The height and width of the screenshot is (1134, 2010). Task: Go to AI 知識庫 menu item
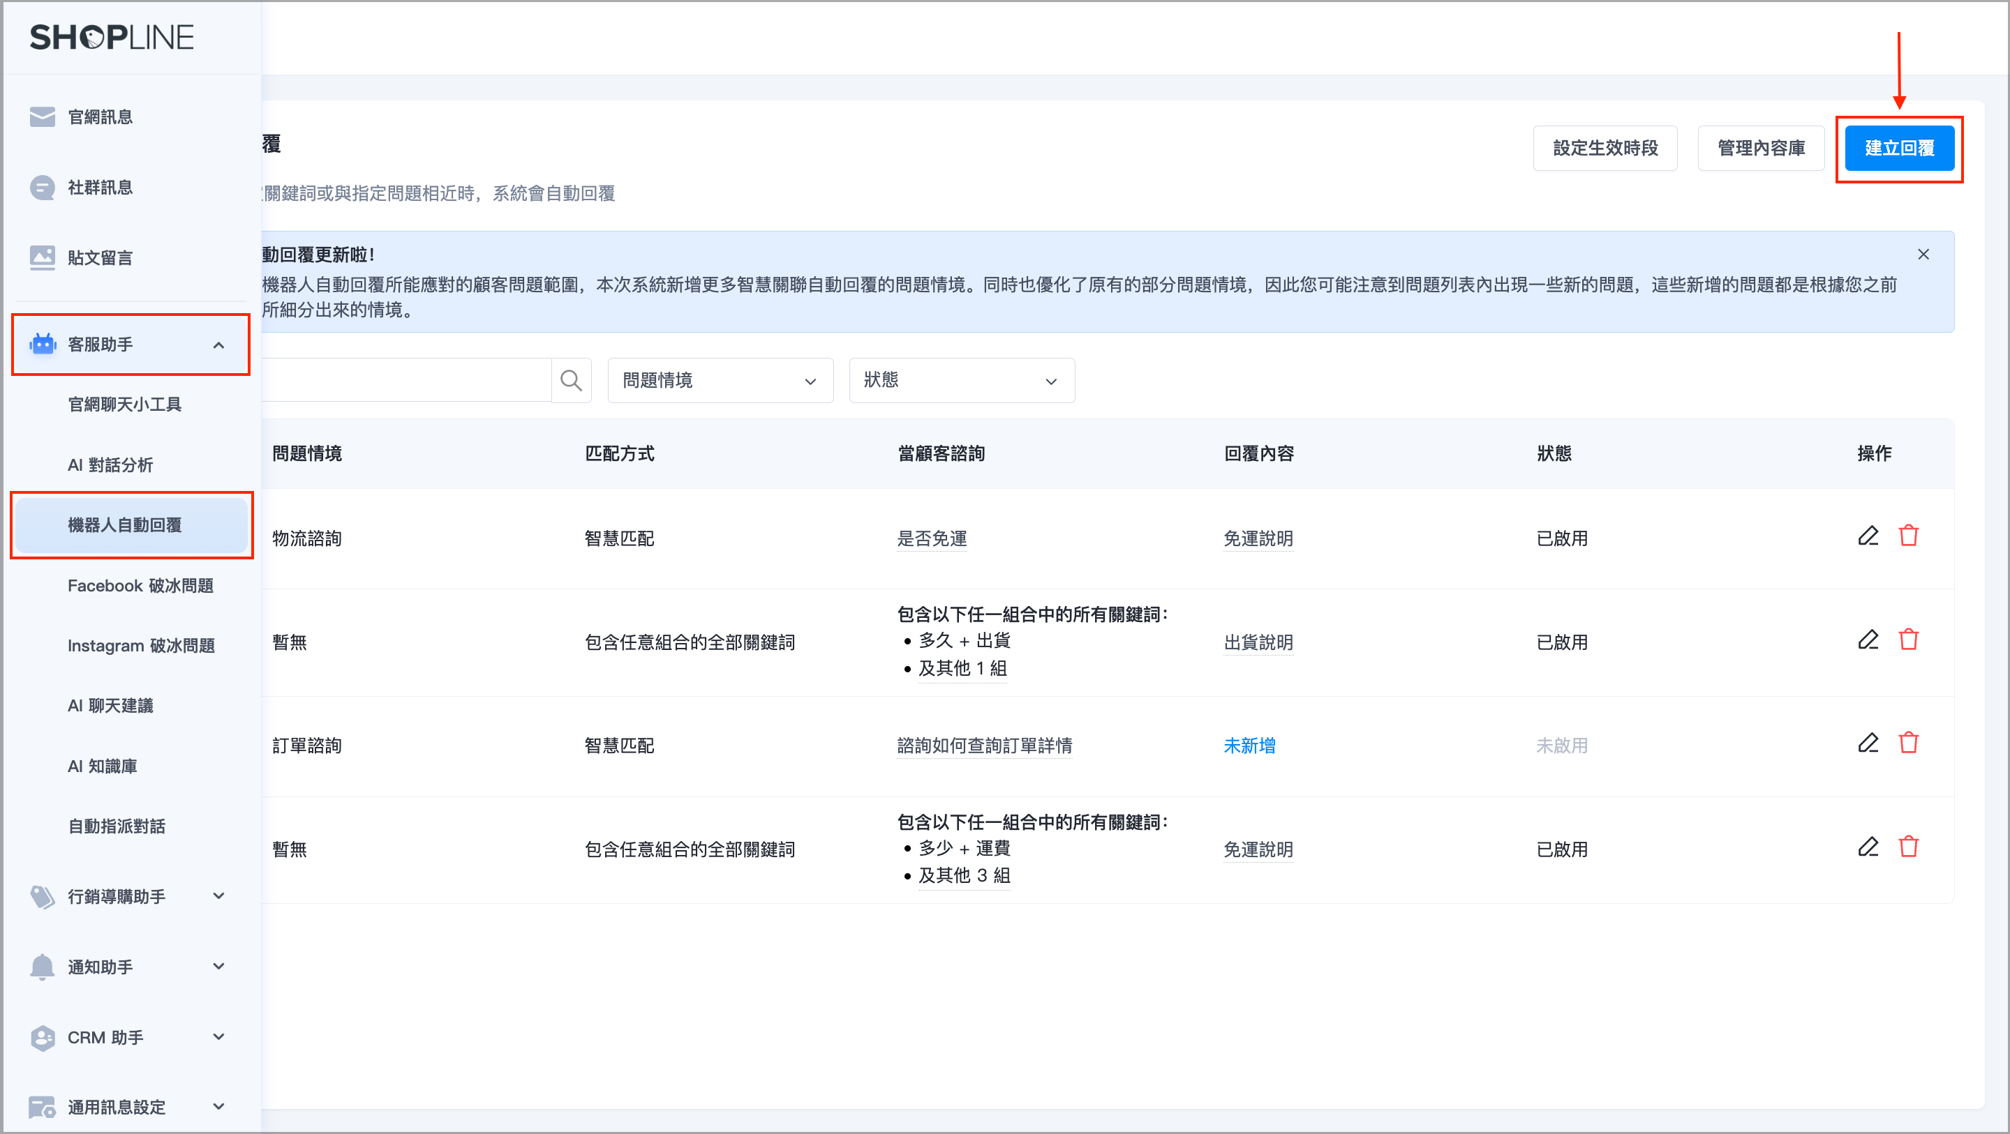pos(102,766)
